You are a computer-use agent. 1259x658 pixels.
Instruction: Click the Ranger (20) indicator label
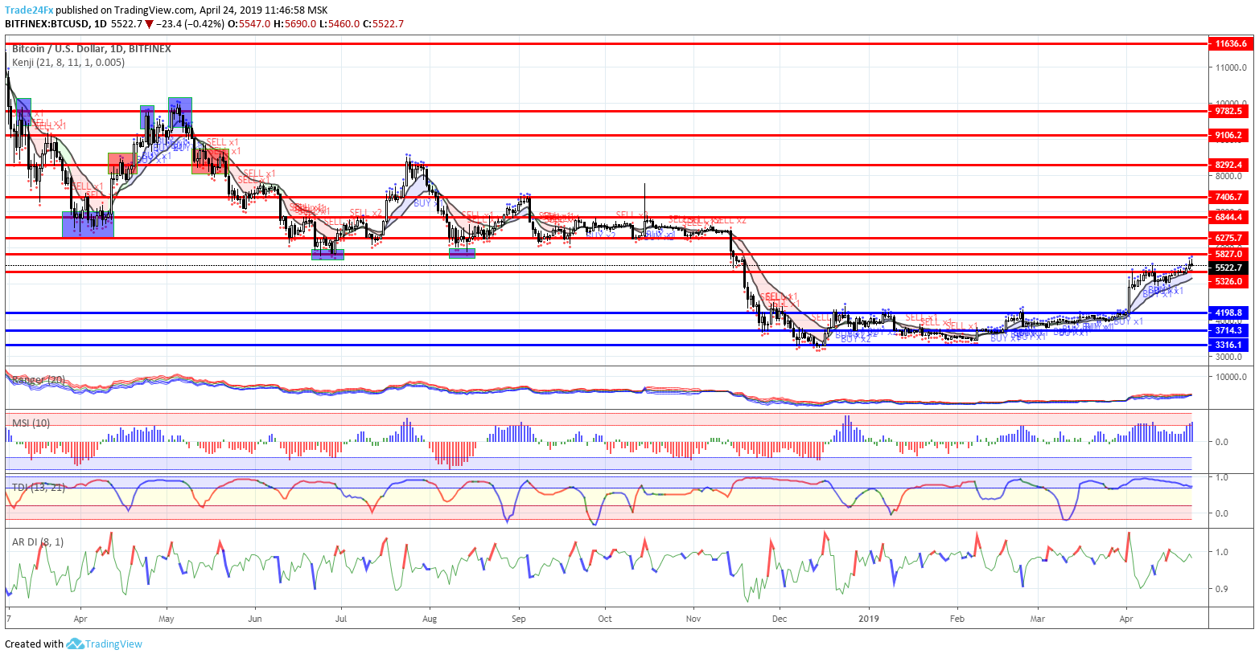(x=39, y=379)
